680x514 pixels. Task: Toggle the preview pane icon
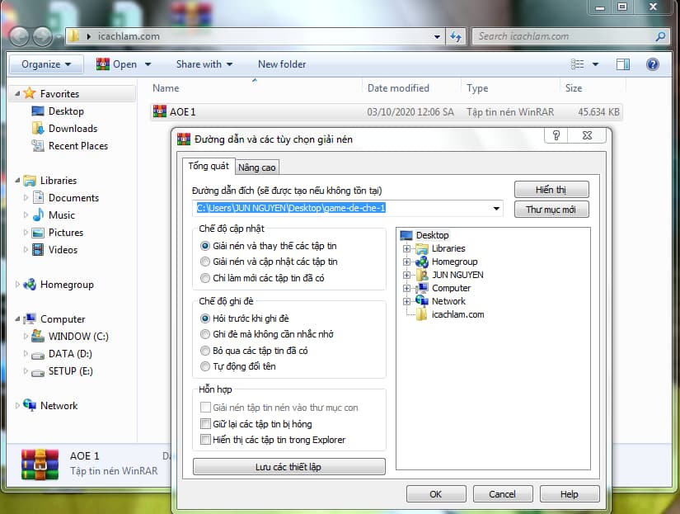click(623, 64)
